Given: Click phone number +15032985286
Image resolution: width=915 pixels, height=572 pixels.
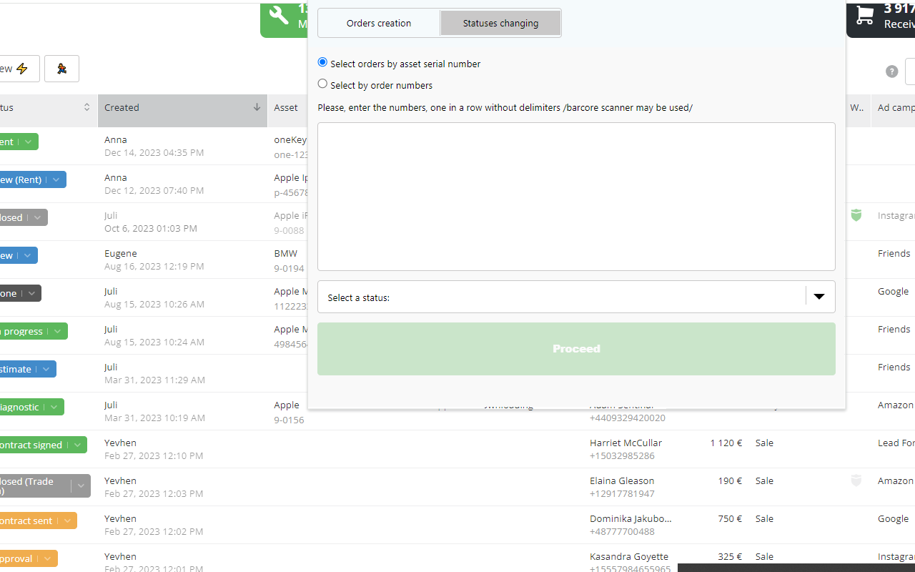Looking at the screenshot, I should [x=622, y=455].
